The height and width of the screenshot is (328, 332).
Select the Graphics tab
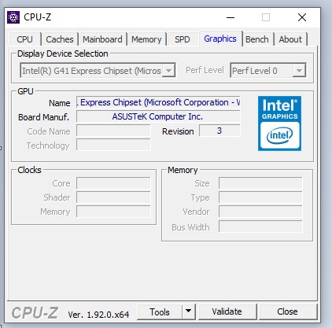click(220, 39)
